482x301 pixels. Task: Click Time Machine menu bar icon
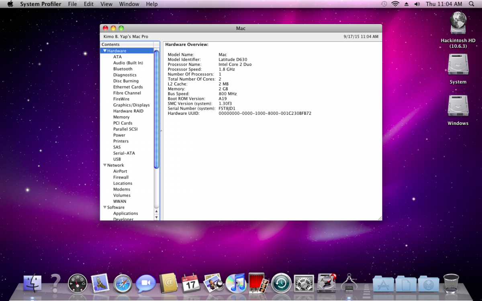point(384,4)
